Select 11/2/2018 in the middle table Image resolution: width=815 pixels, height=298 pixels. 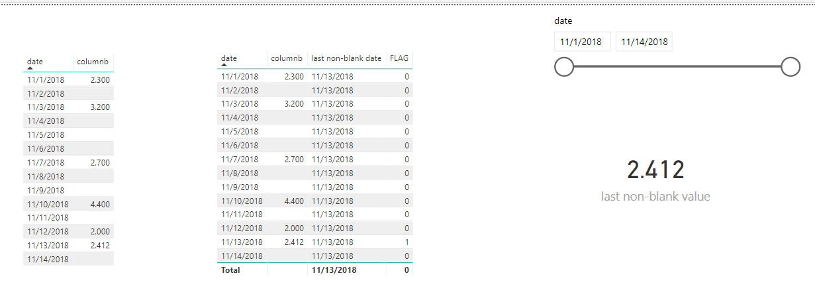tap(240, 90)
